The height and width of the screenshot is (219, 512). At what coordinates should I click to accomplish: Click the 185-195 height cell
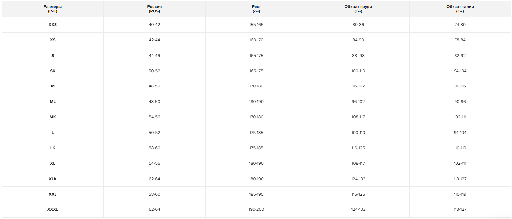point(256,194)
